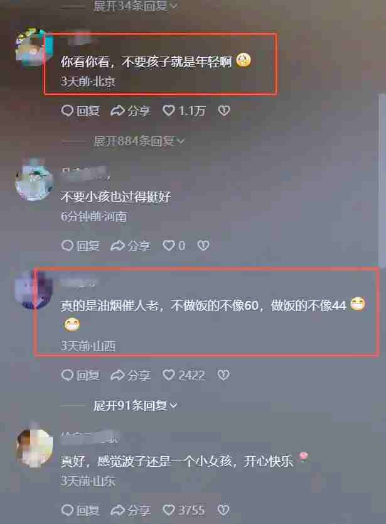This screenshot has width=386, height=524.
Task: Open avatar of the 山东 commenter
Action: point(35,447)
